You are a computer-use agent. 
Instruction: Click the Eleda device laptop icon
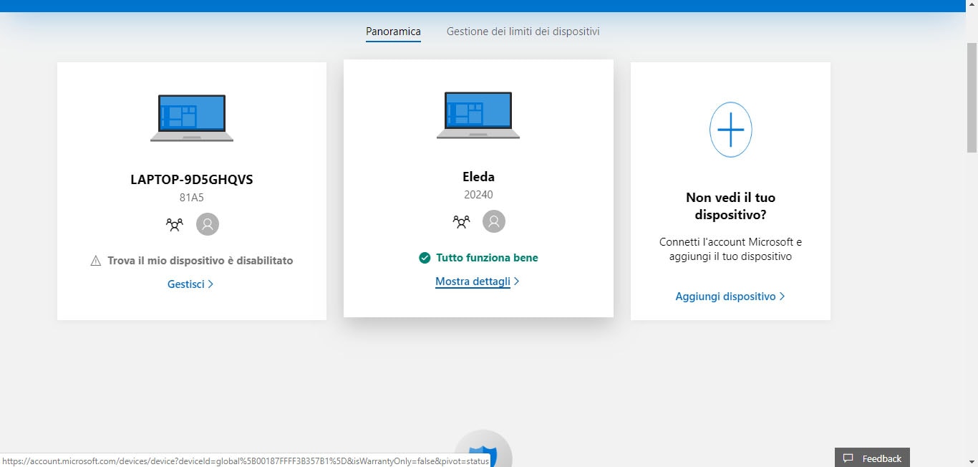(x=478, y=113)
